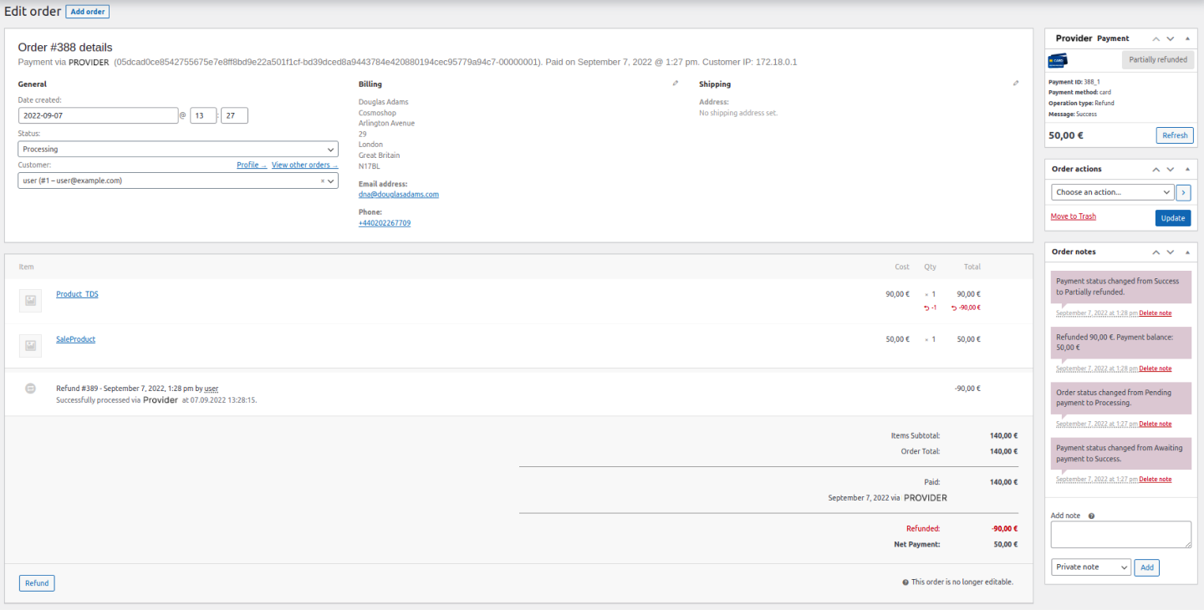Click the Product_TDS thumbnail image
The height and width of the screenshot is (610, 1204).
pos(30,301)
